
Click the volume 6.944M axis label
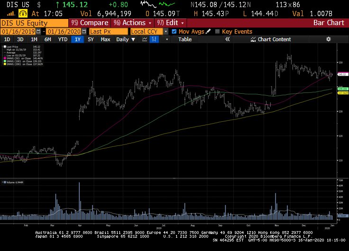(x=343, y=215)
